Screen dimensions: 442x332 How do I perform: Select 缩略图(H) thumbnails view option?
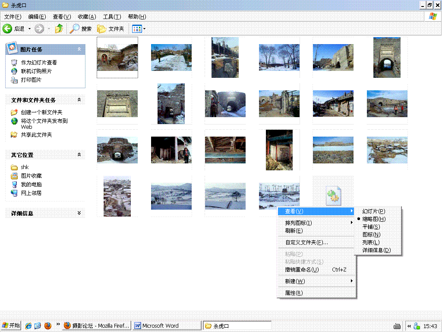[x=374, y=219]
